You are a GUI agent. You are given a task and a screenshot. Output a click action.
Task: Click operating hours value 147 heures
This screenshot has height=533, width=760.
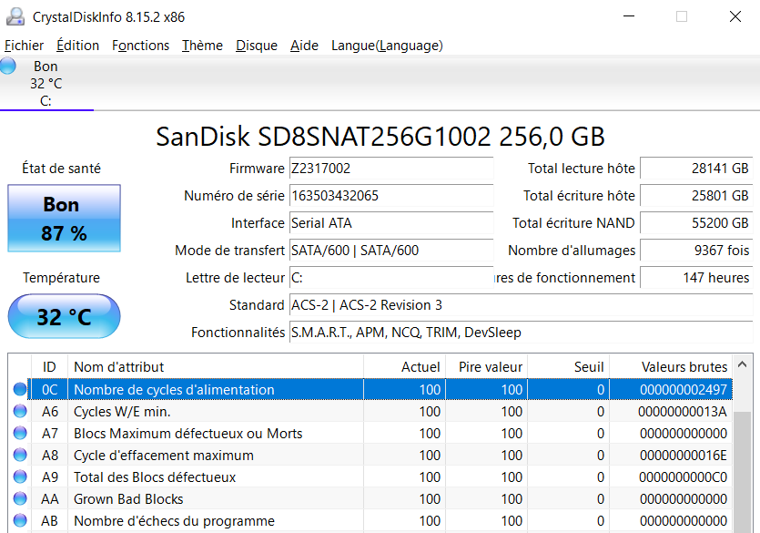pyautogui.click(x=696, y=278)
